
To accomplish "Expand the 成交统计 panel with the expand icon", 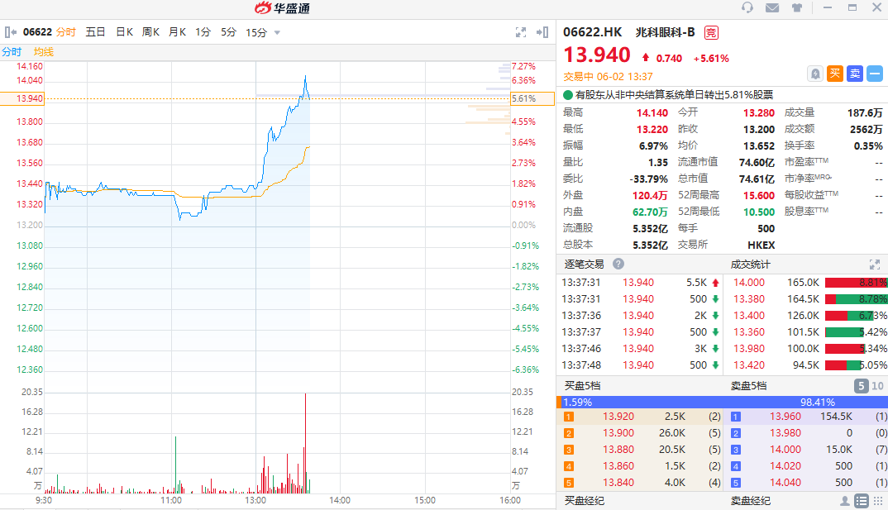I will point(875,265).
